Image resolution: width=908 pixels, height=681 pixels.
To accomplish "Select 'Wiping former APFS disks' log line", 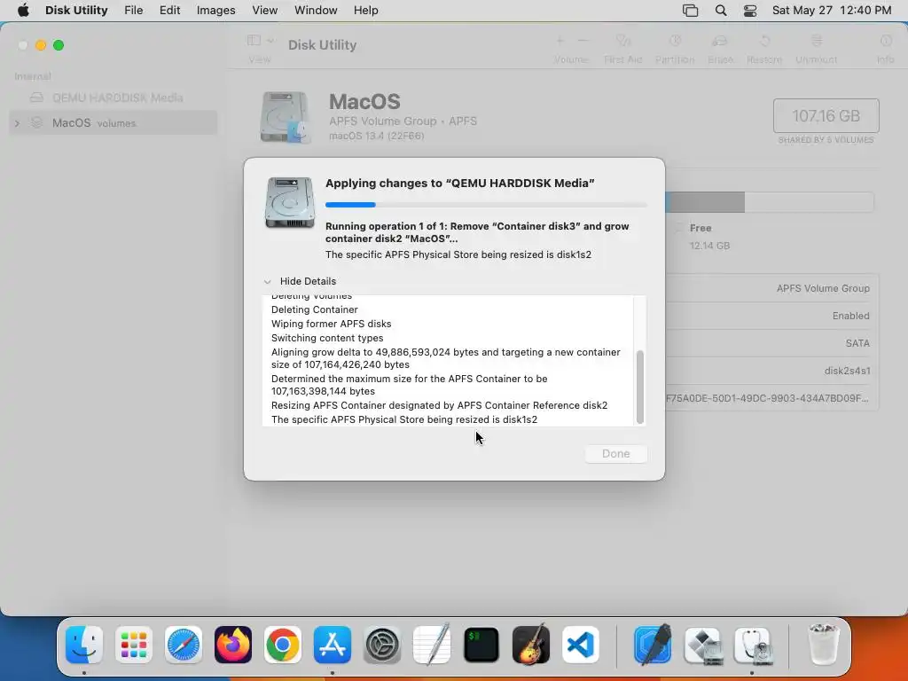I will 332,324.
